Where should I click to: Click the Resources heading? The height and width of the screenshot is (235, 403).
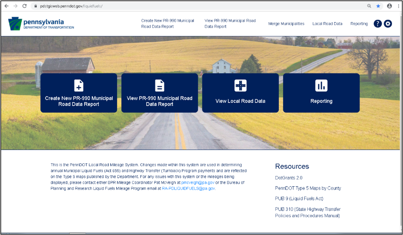[292, 166]
